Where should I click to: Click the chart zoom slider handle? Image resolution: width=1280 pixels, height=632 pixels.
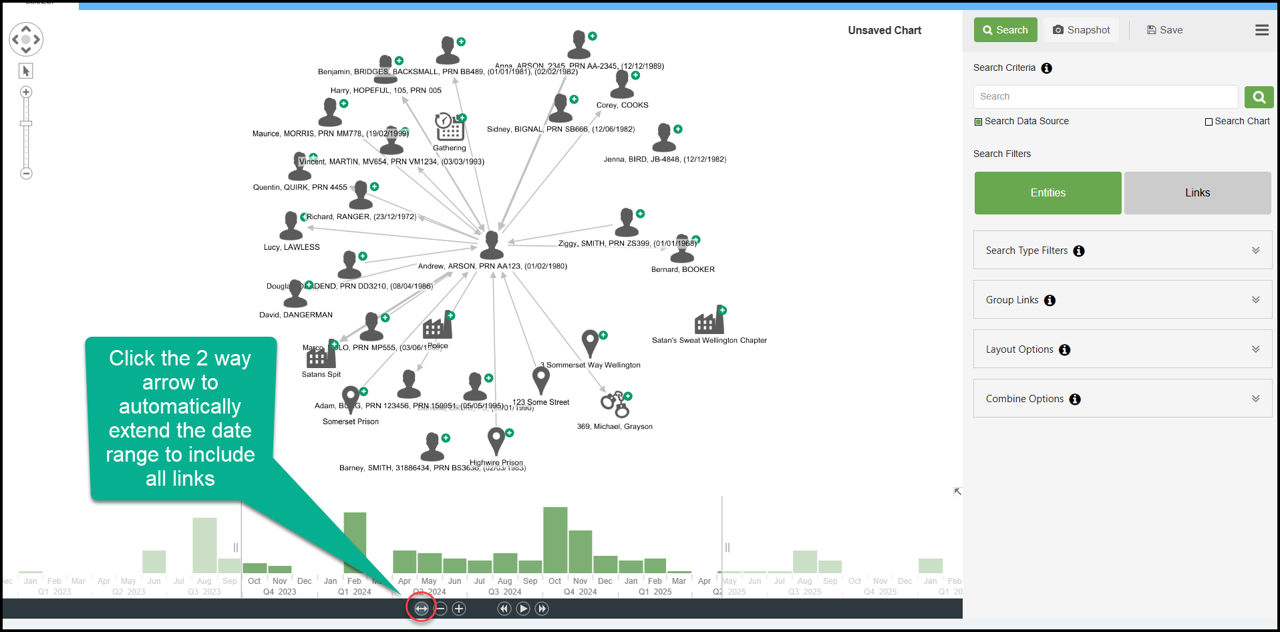click(26, 124)
